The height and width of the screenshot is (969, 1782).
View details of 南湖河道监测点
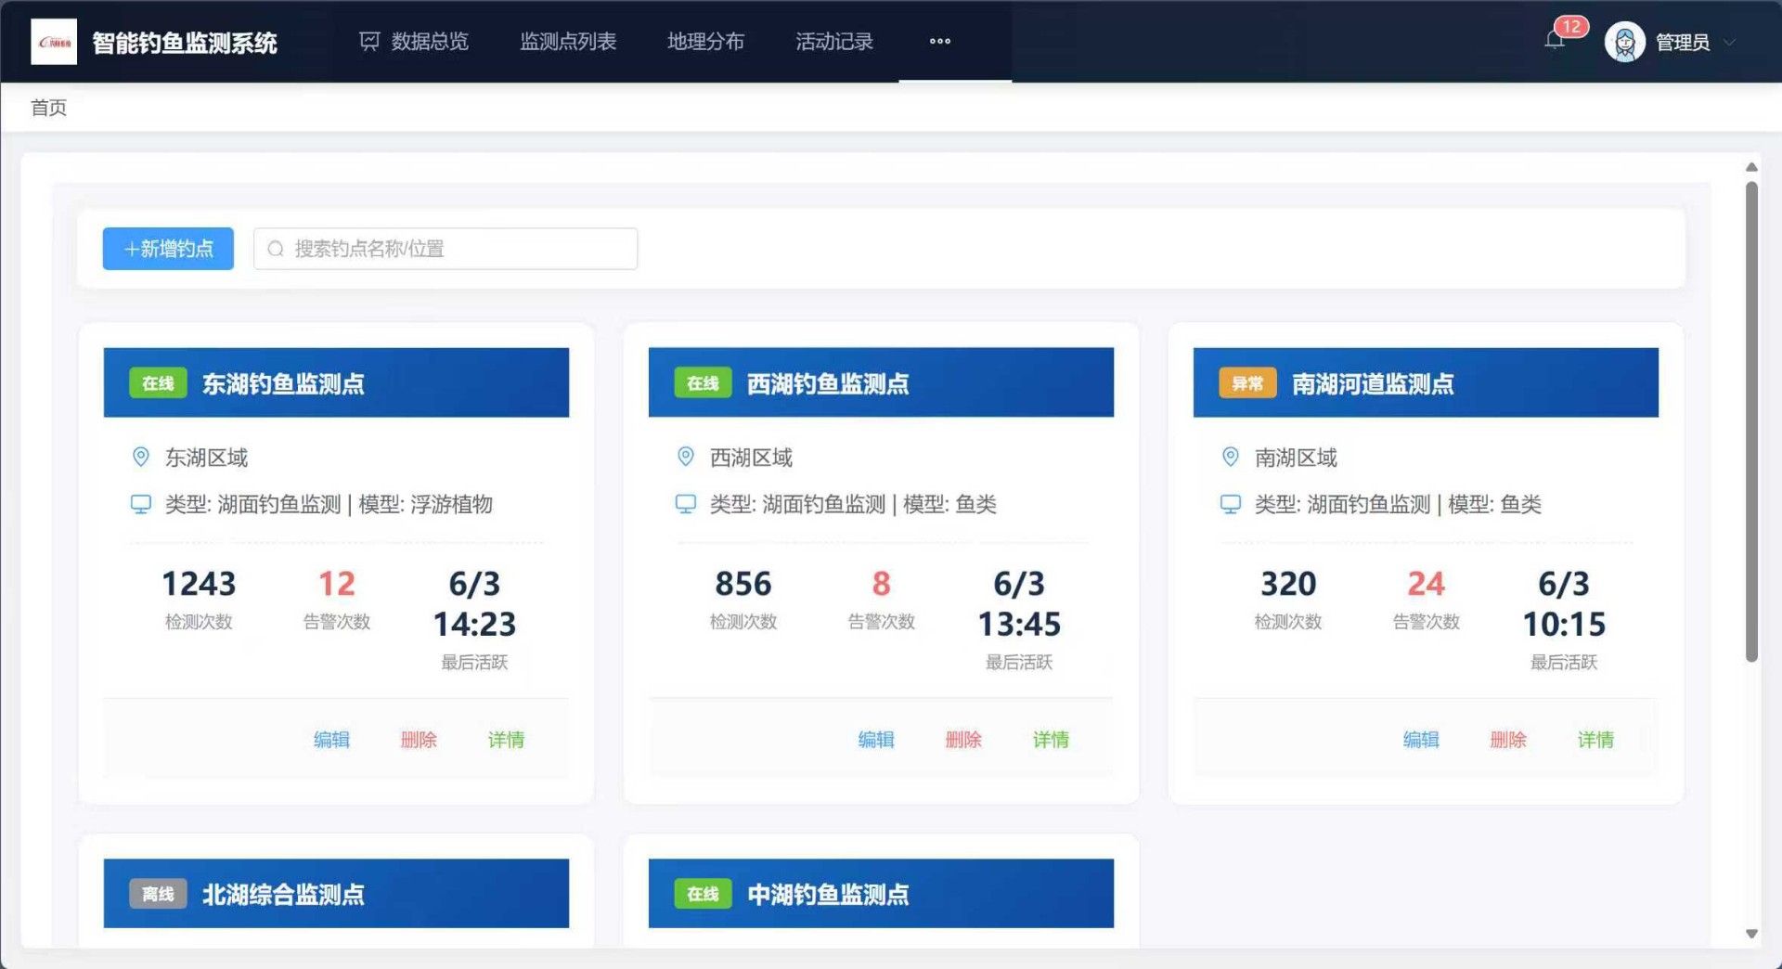(x=1595, y=740)
